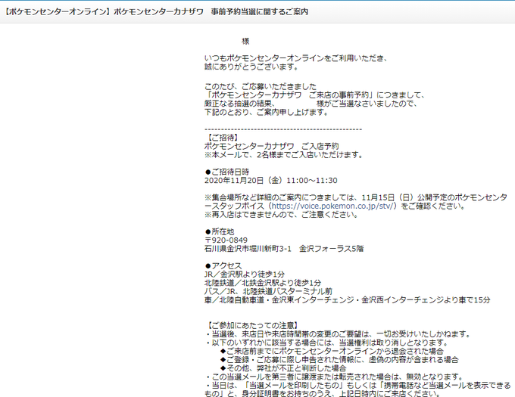The image size is (515, 397).
Task: Click the line このたび、ご応募いただきました
Action: coord(260,86)
